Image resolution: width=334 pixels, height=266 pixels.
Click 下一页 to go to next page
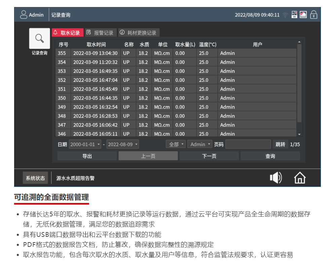[x=209, y=156]
